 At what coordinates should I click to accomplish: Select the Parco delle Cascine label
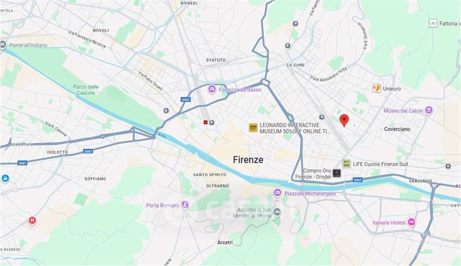pyautogui.click(x=86, y=90)
